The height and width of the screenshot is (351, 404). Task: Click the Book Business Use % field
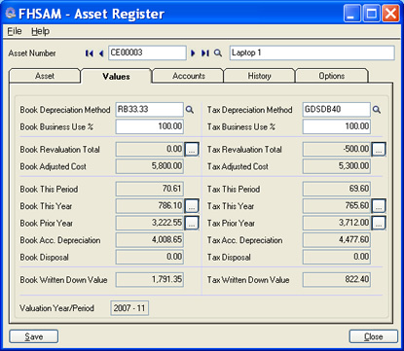pyautogui.click(x=150, y=126)
